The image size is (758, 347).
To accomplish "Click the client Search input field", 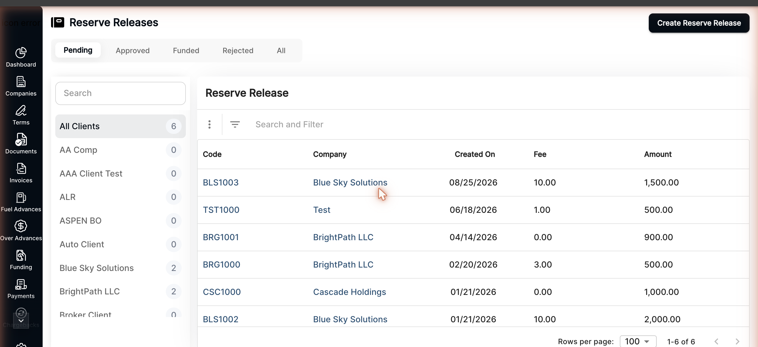I will [120, 93].
